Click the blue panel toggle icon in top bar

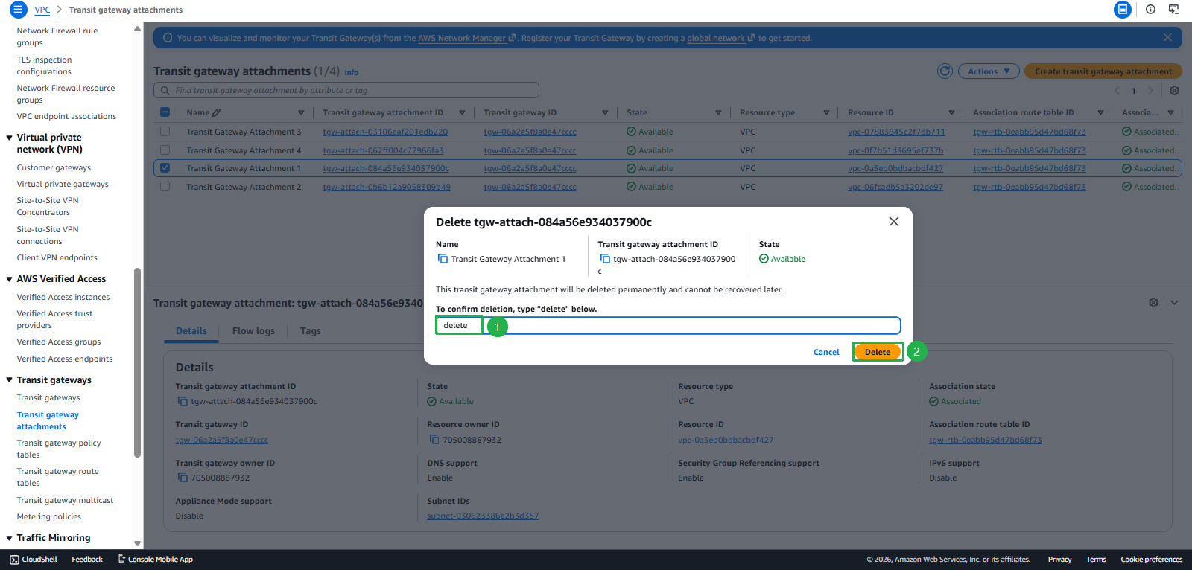click(1123, 10)
